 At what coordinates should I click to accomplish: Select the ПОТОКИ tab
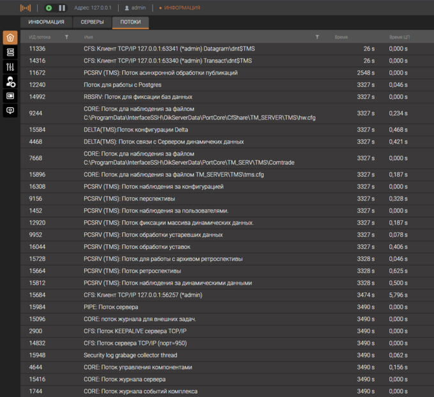click(130, 22)
